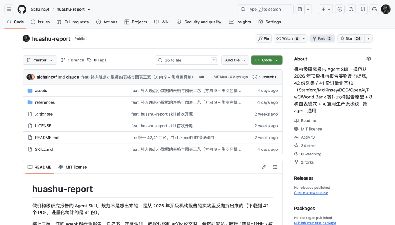Open the Star lists dropdown arrow

[x=369, y=38]
